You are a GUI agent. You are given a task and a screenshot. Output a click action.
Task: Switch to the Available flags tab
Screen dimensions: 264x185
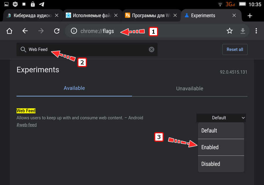pos(74,88)
